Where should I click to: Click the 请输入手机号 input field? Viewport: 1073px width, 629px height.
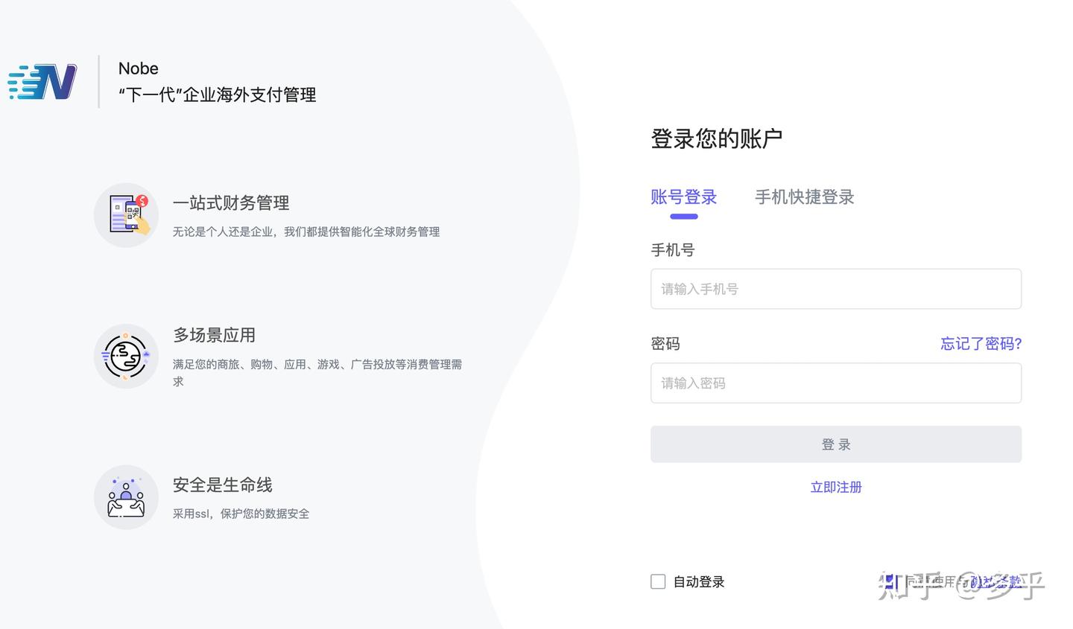click(x=835, y=289)
